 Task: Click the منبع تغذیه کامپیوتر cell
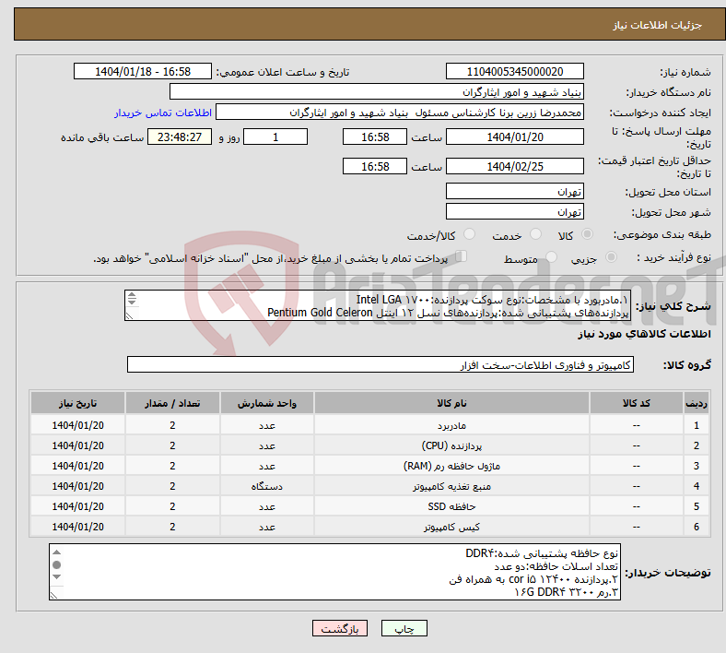451,486
